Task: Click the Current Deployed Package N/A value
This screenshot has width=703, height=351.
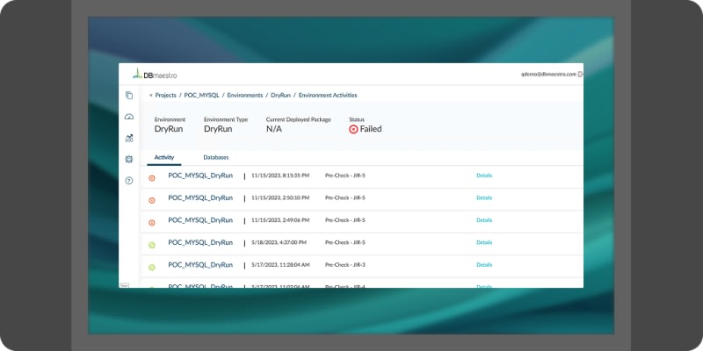Action: coord(274,129)
